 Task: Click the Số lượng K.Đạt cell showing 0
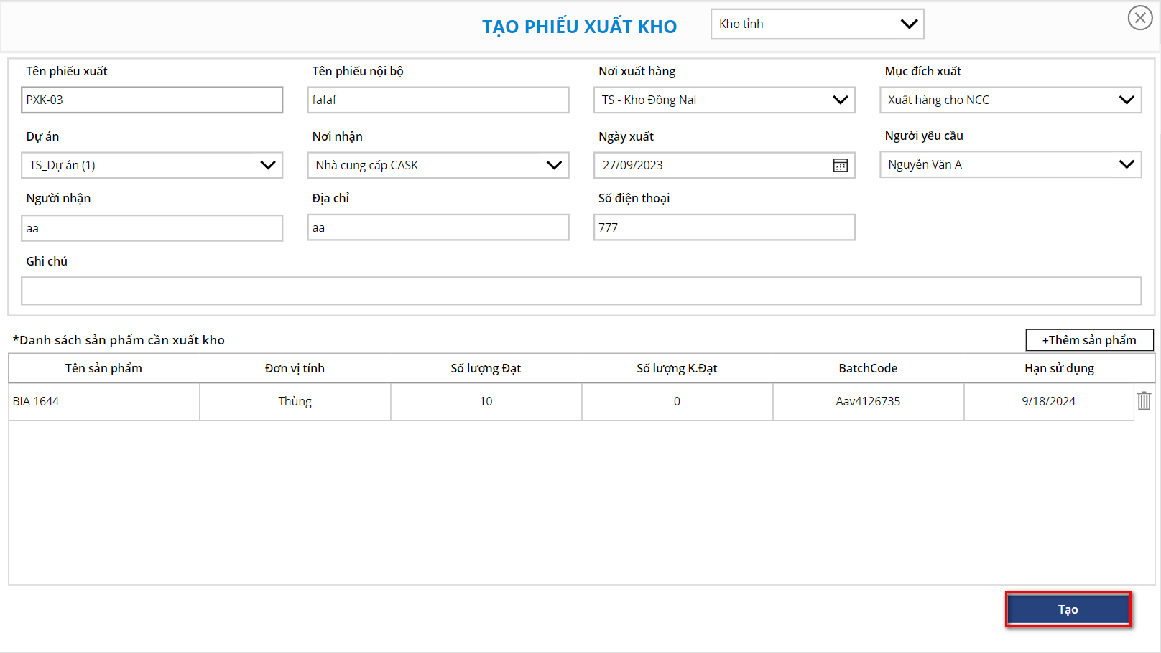(x=677, y=402)
